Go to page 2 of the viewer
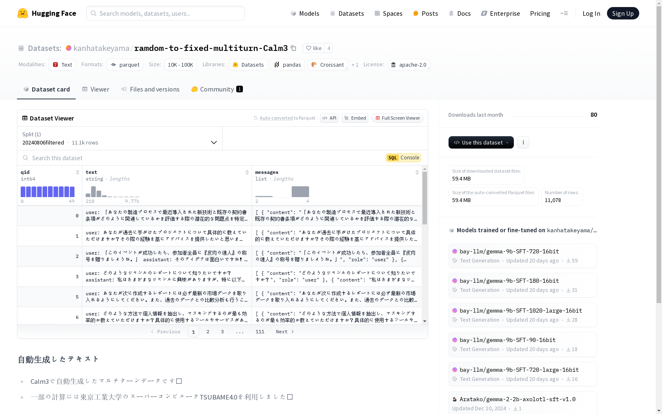The width and height of the screenshot is (662, 414). point(208,332)
